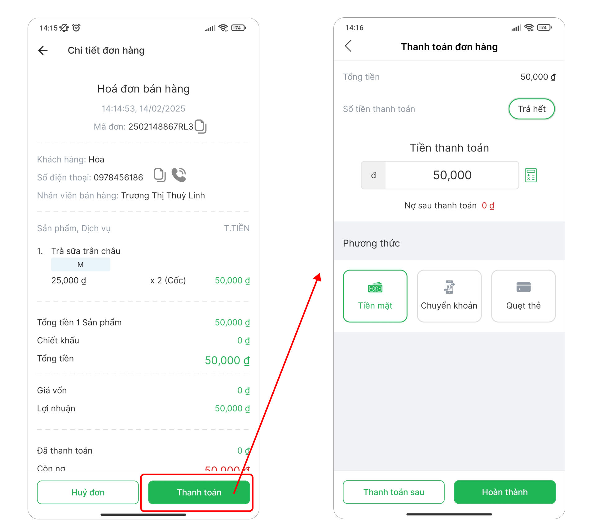Tap the battery indicator on left phone

[238, 28]
